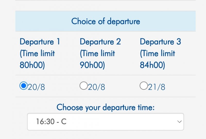Click '(Time limit' text under Departure 3
206x139 pixels.
pos(157,54)
